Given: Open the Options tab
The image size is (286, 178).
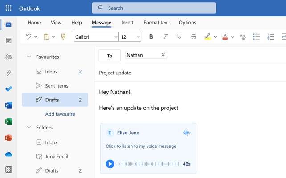Looking at the screenshot, I should tap(187, 23).
